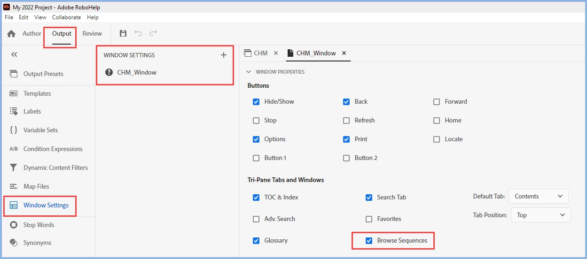Enable the Adv. Search checkbox
Image resolution: width=587 pixels, height=259 pixels.
[256, 219]
